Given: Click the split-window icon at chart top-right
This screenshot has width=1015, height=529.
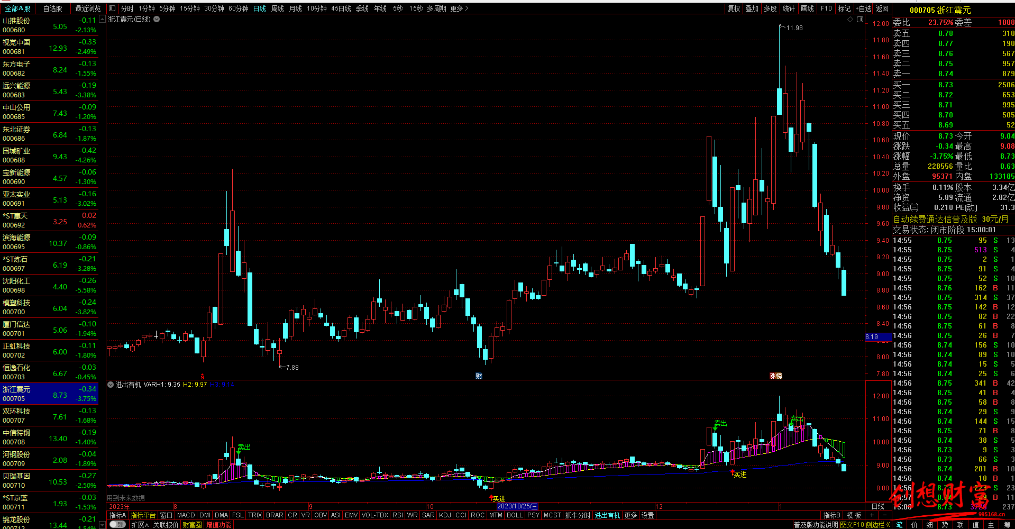Looking at the screenshot, I should pos(860,19).
